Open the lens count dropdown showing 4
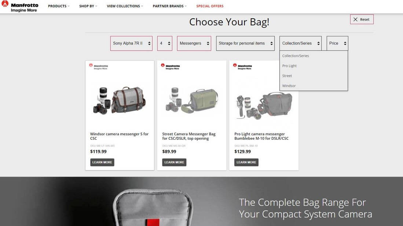This screenshot has height=226, width=403. 165,43
